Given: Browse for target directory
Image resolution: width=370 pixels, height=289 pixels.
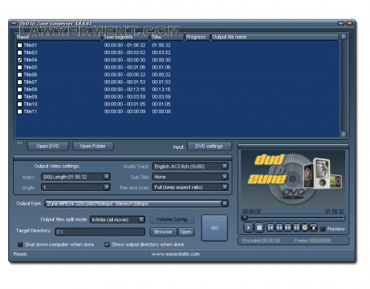Looking at the screenshot, I should (163, 232).
